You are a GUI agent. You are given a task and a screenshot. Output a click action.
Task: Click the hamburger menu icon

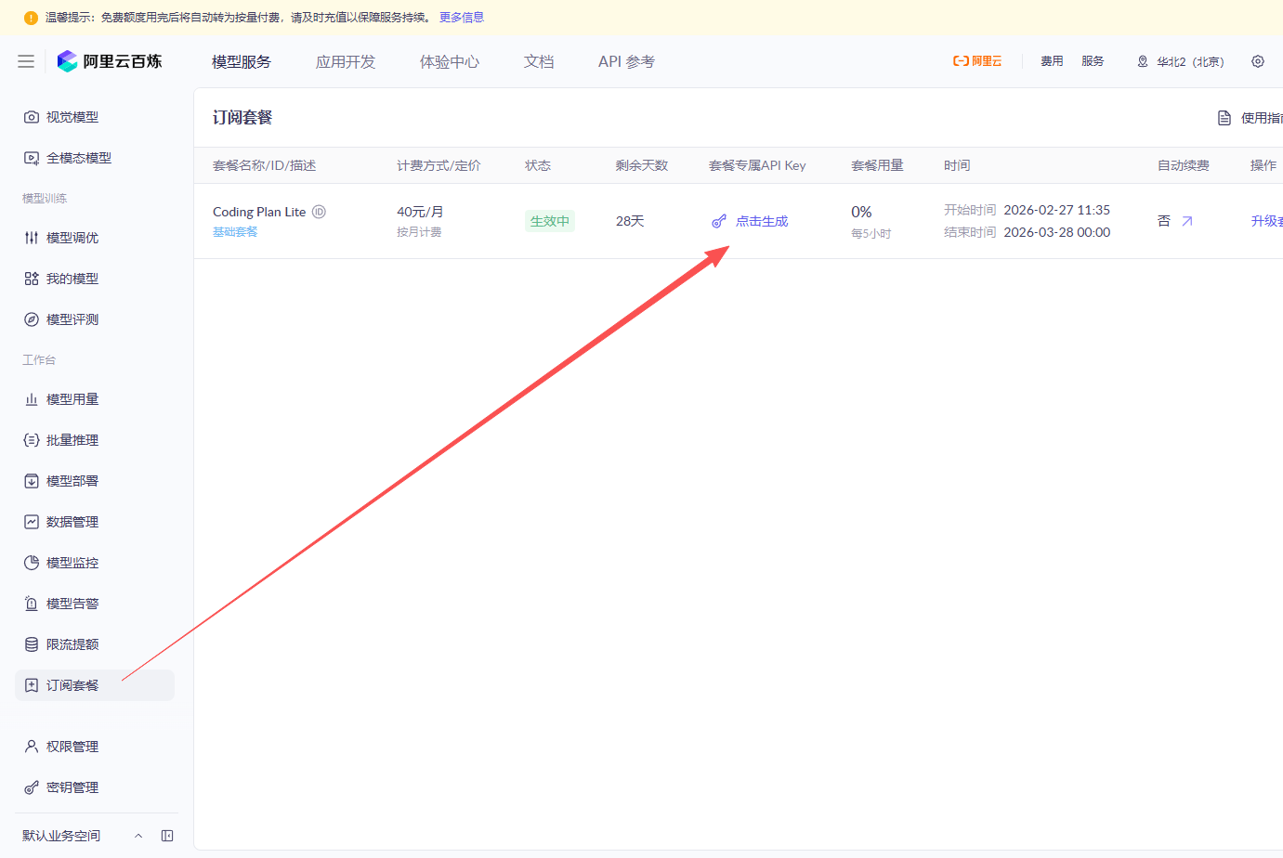coord(26,61)
